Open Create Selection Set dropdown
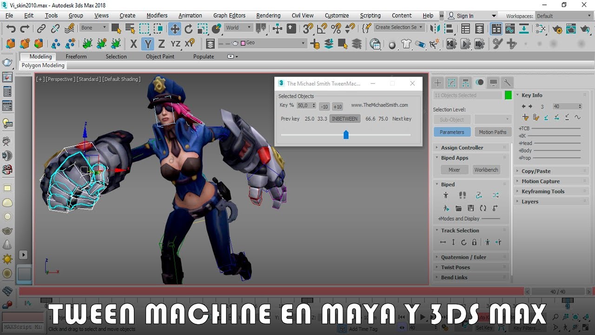Viewport: 595px width, 335px height. pos(399,27)
